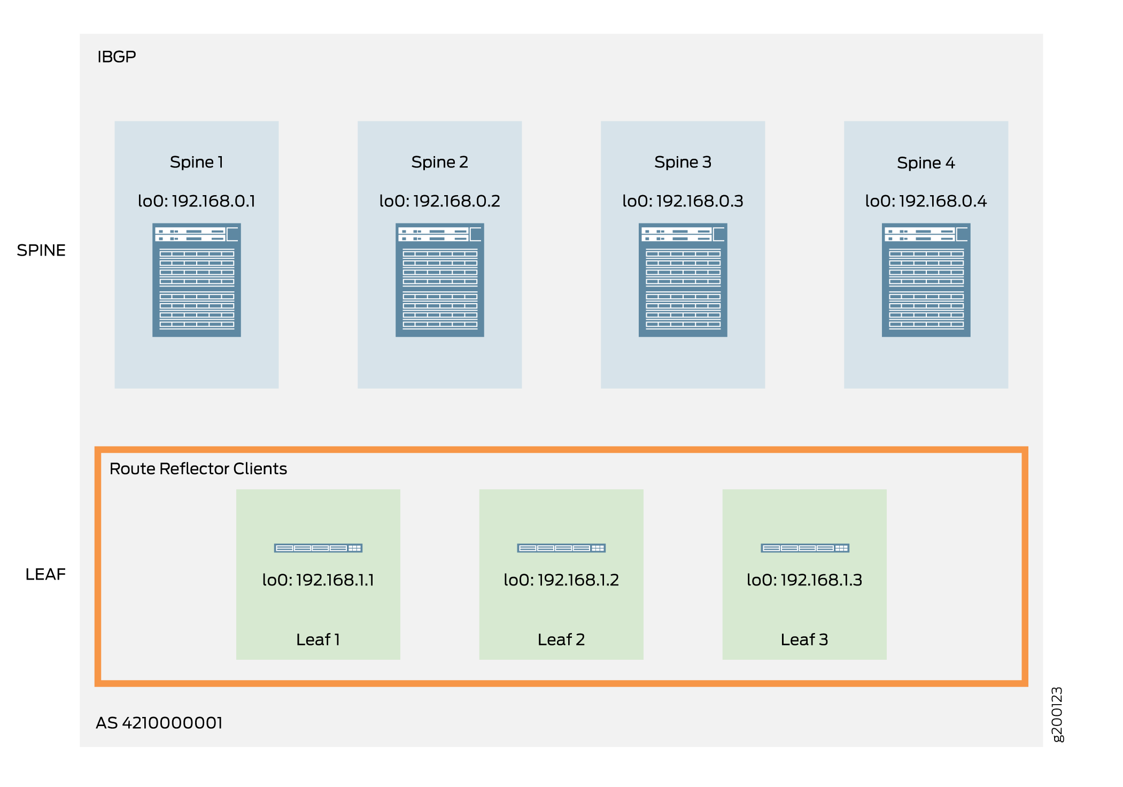Click the Leaf 2 name label
Viewport: 1123px width, 787px height.
pyautogui.click(x=561, y=639)
